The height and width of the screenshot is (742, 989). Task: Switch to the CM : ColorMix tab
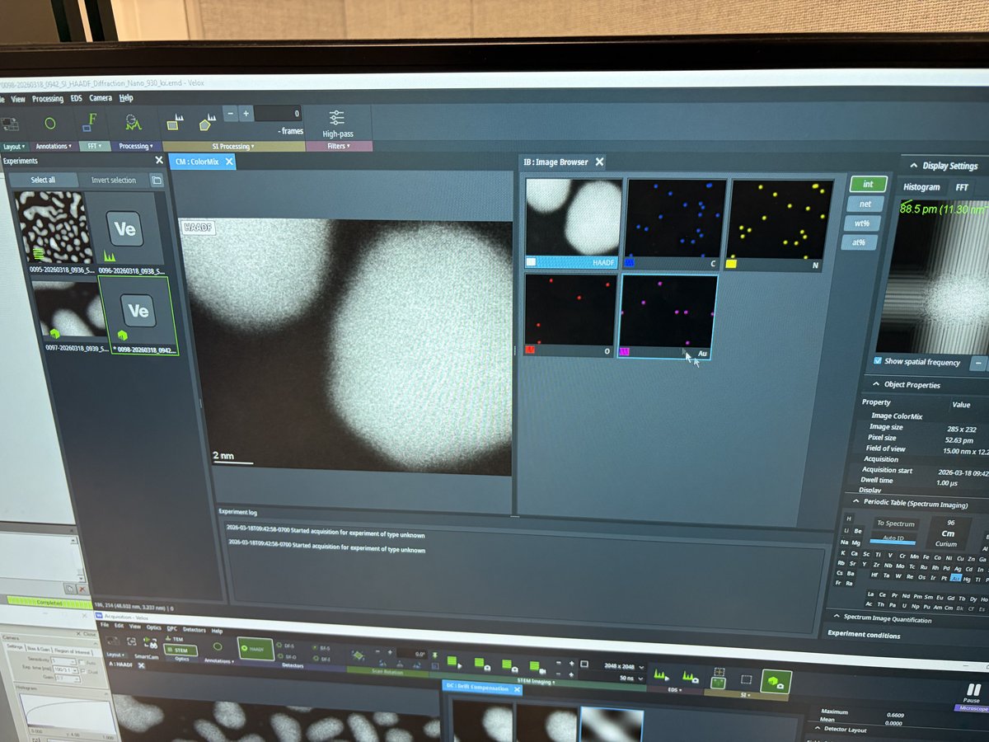click(x=197, y=162)
